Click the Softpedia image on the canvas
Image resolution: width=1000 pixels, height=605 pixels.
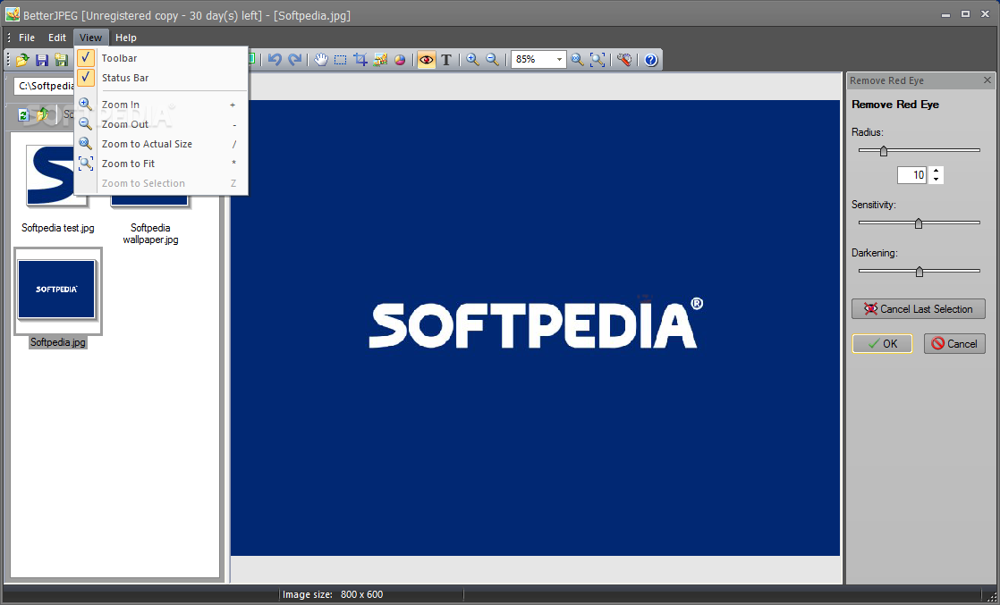tap(535, 328)
